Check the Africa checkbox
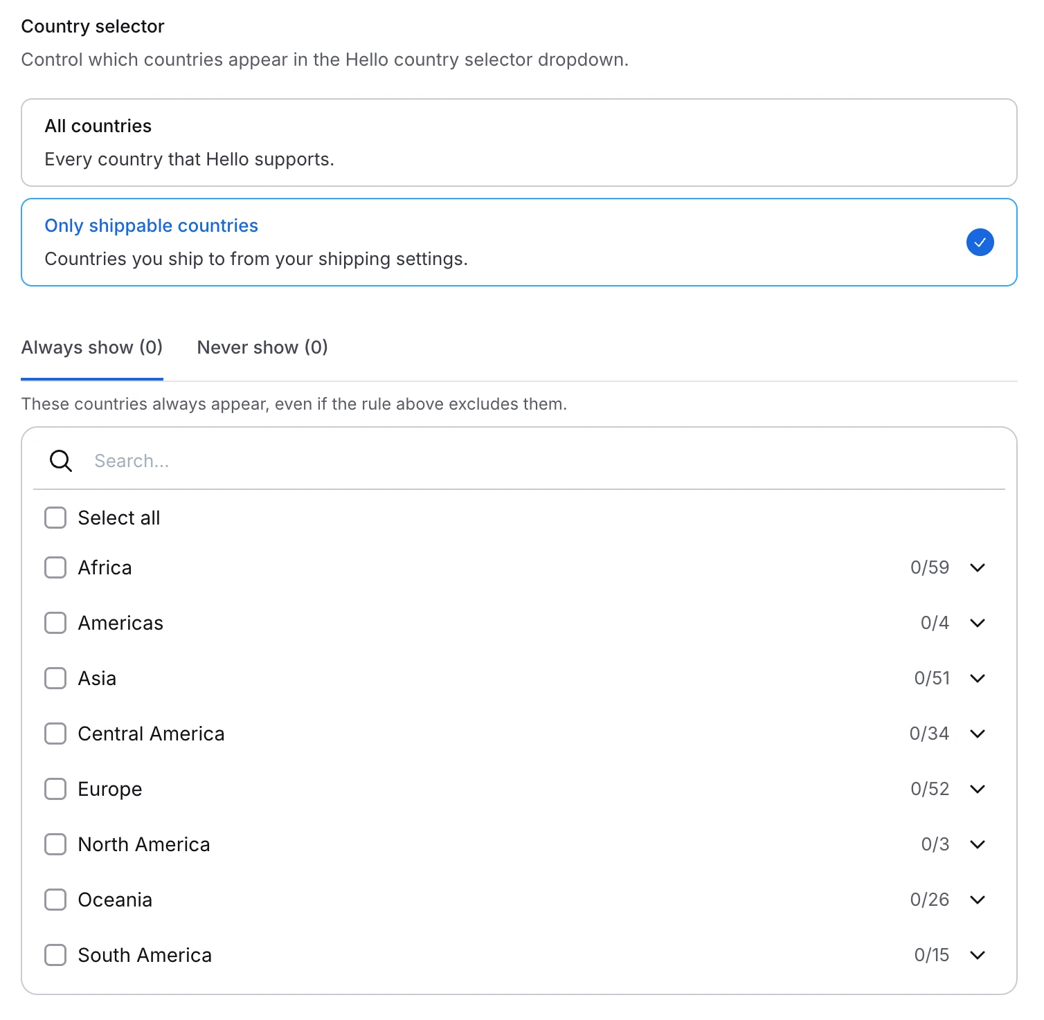 [55, 567]
